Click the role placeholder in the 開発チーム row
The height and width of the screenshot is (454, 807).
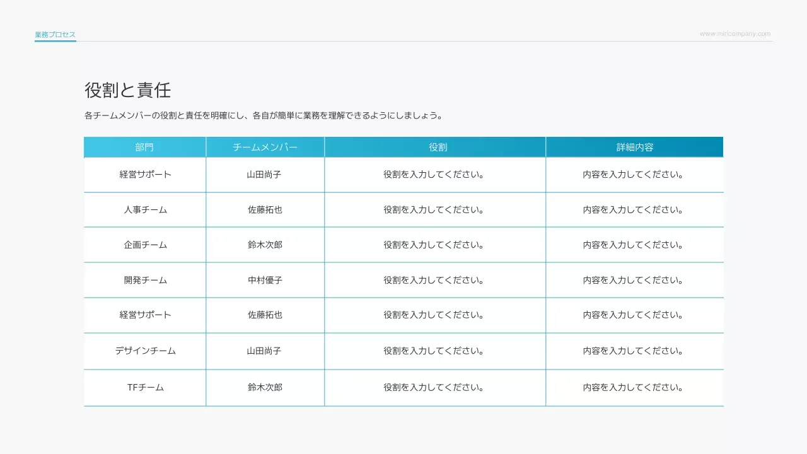tap(435, 280)
